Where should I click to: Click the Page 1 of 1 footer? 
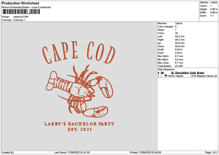(211, 152)
